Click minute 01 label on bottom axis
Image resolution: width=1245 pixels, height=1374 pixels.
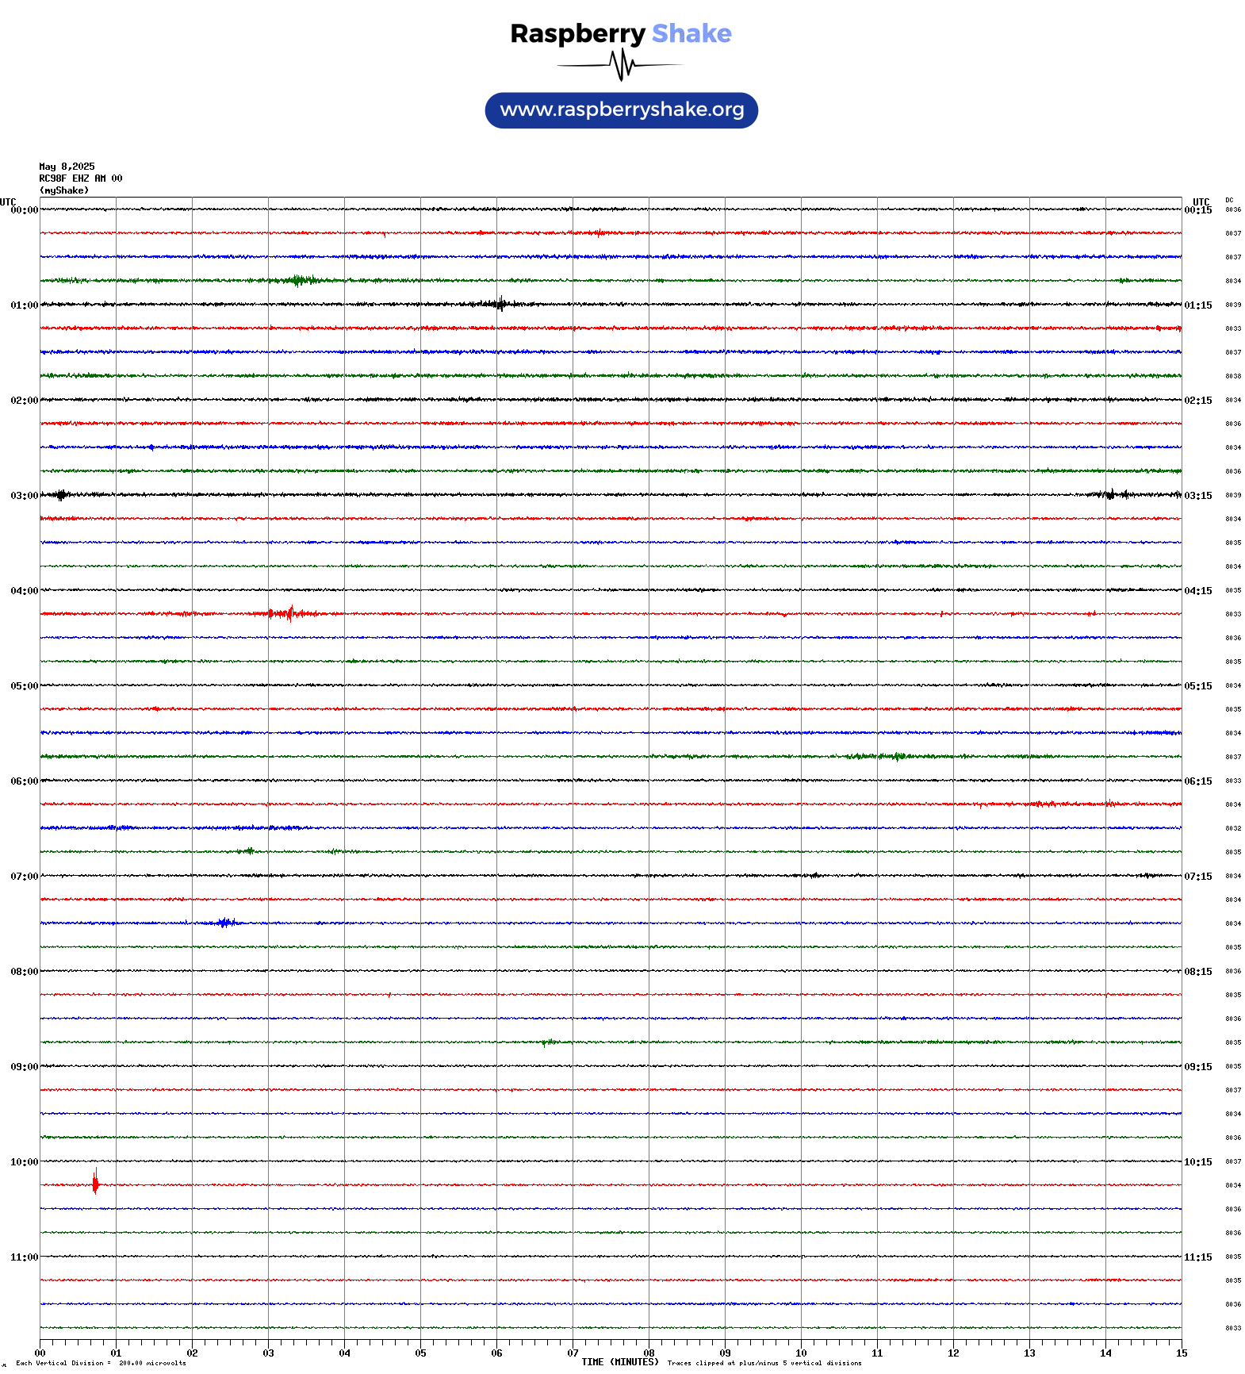point(116,1353)
